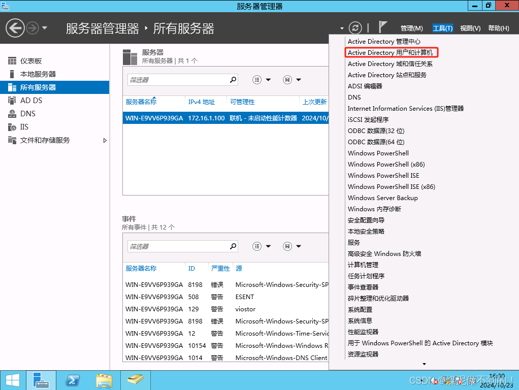Open notifications flag icon
The height and width of the screenshot is (390, 519).
pos(382,27)
